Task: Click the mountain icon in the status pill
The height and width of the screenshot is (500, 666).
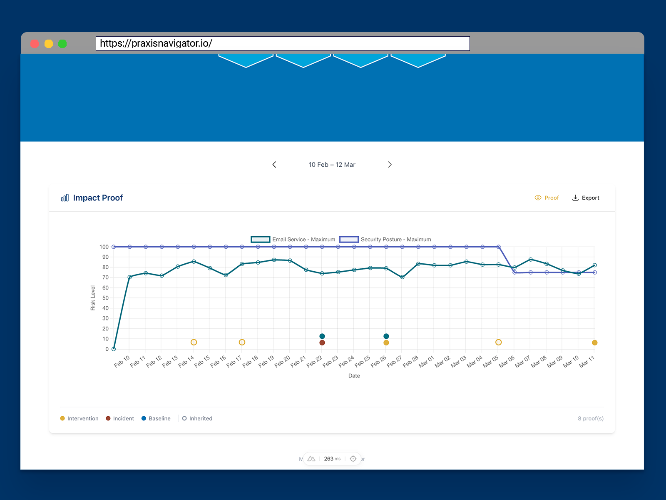Action: (311, 458)
